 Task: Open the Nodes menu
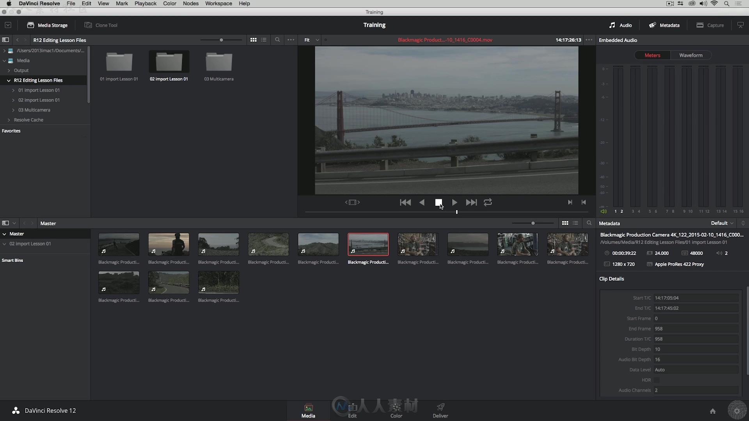pyautogui.click(x=191, y=4)
